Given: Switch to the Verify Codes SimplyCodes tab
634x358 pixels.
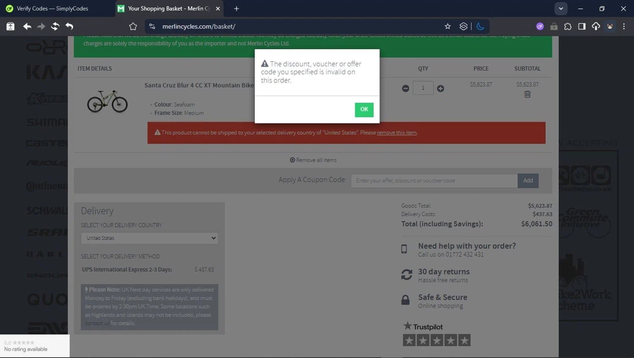Looking at the screenshot, I should [x=52, y=8].
